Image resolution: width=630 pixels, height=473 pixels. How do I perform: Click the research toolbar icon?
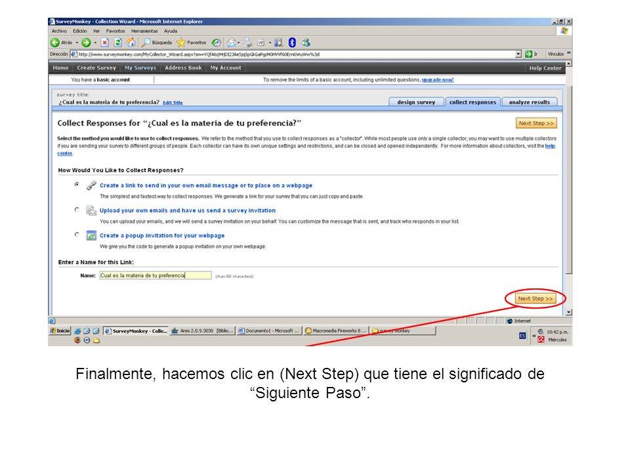278,43
